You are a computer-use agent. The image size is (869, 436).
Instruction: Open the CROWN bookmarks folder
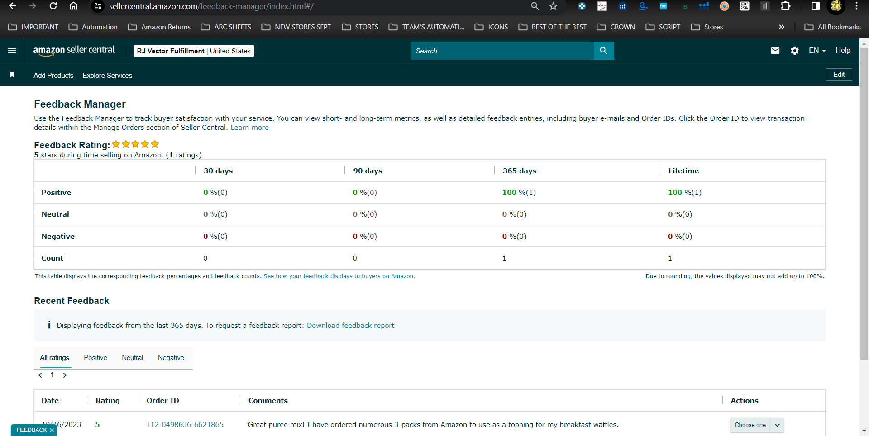pos(616,27)
